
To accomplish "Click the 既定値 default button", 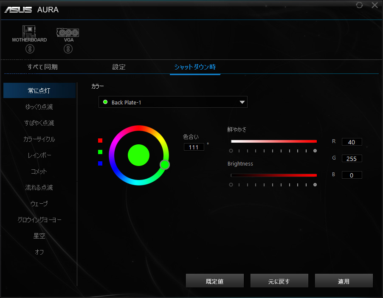I will point(215,281).
